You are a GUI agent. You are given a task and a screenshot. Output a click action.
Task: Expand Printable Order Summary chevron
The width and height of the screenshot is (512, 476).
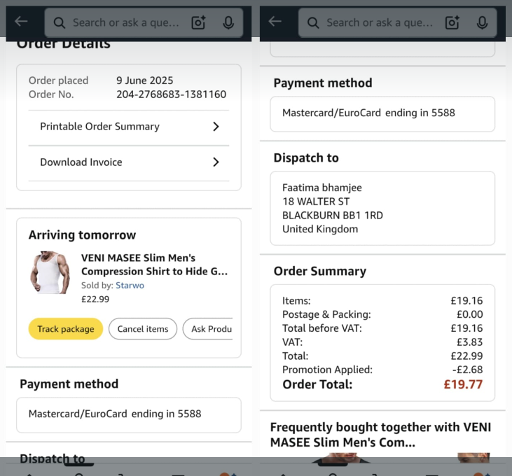click(x=216, y=127)
